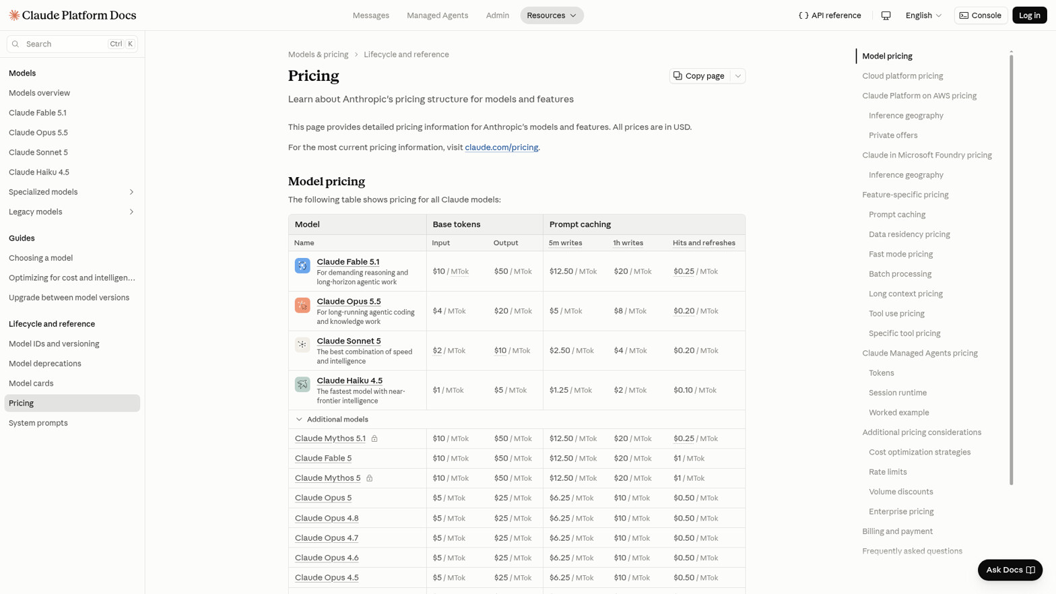
Task: Click the Claude Opus 5.5 model icon
Action: tap(302, 305)
